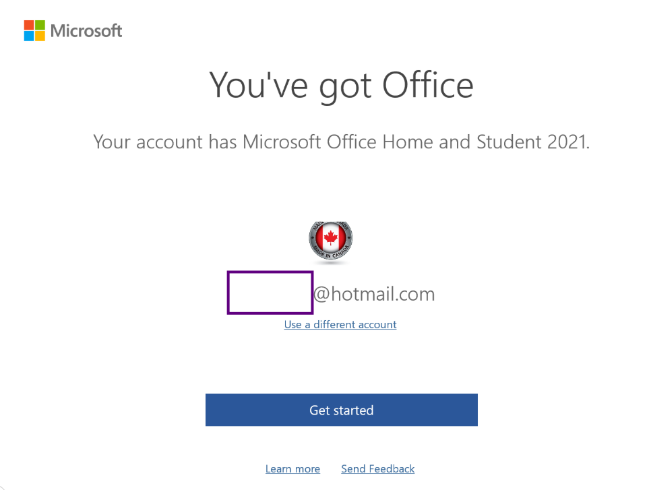Screen dimensions: 649x490
Task: Click the You've got Office heading
Action: 342,86
